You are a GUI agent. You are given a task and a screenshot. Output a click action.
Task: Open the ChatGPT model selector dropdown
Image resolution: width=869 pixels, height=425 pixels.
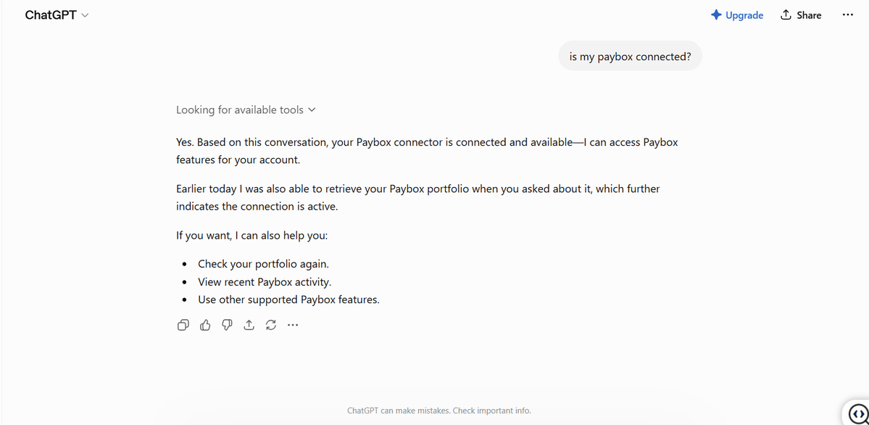pos(57,15)
